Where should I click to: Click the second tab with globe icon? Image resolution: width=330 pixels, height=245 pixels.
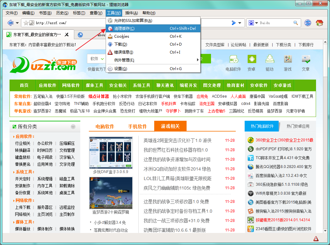(90, 35)
